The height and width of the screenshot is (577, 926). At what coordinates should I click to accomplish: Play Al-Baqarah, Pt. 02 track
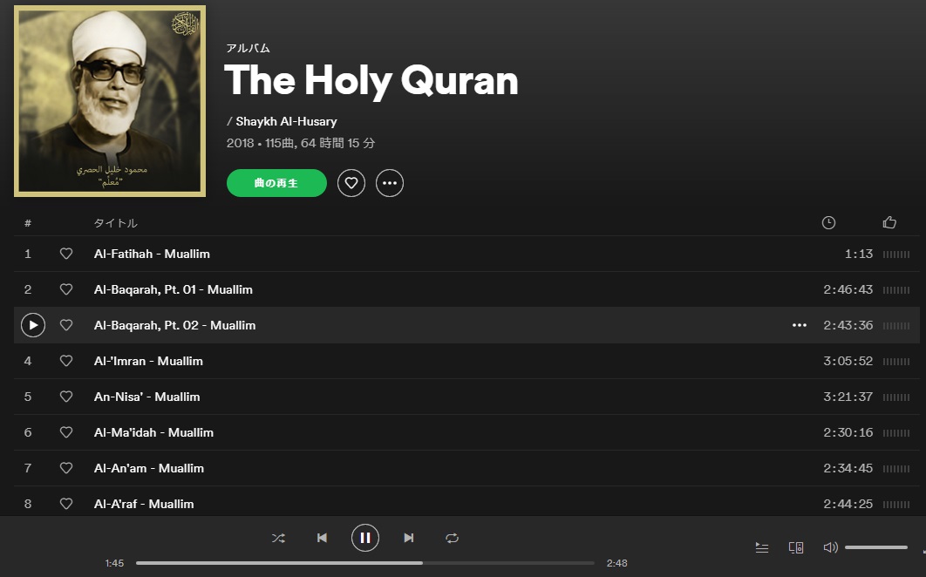(33, 325)
